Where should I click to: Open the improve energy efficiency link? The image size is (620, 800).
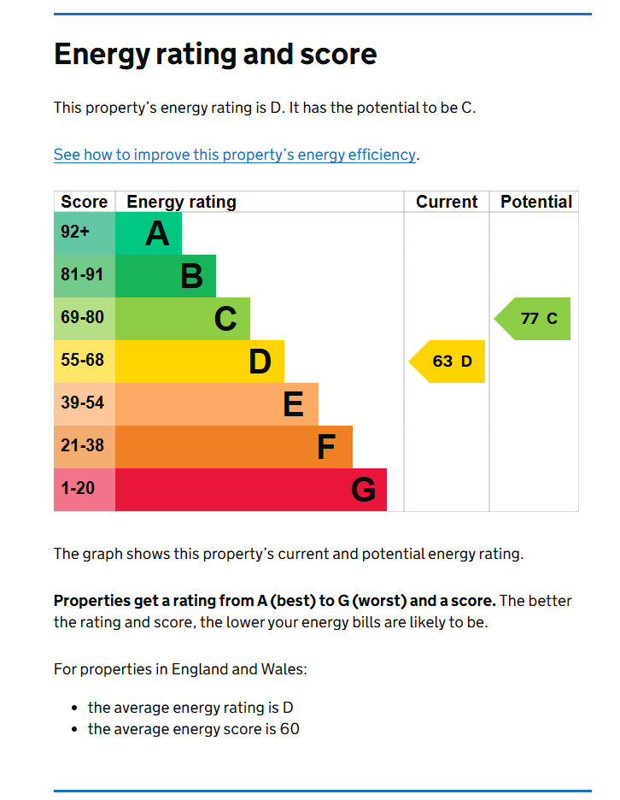[235, 155]
